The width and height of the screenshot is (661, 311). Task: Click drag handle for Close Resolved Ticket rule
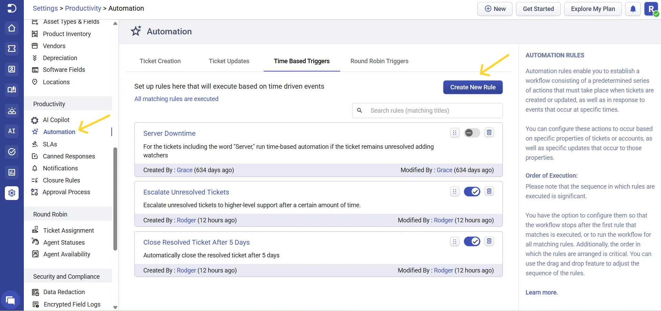455,242
